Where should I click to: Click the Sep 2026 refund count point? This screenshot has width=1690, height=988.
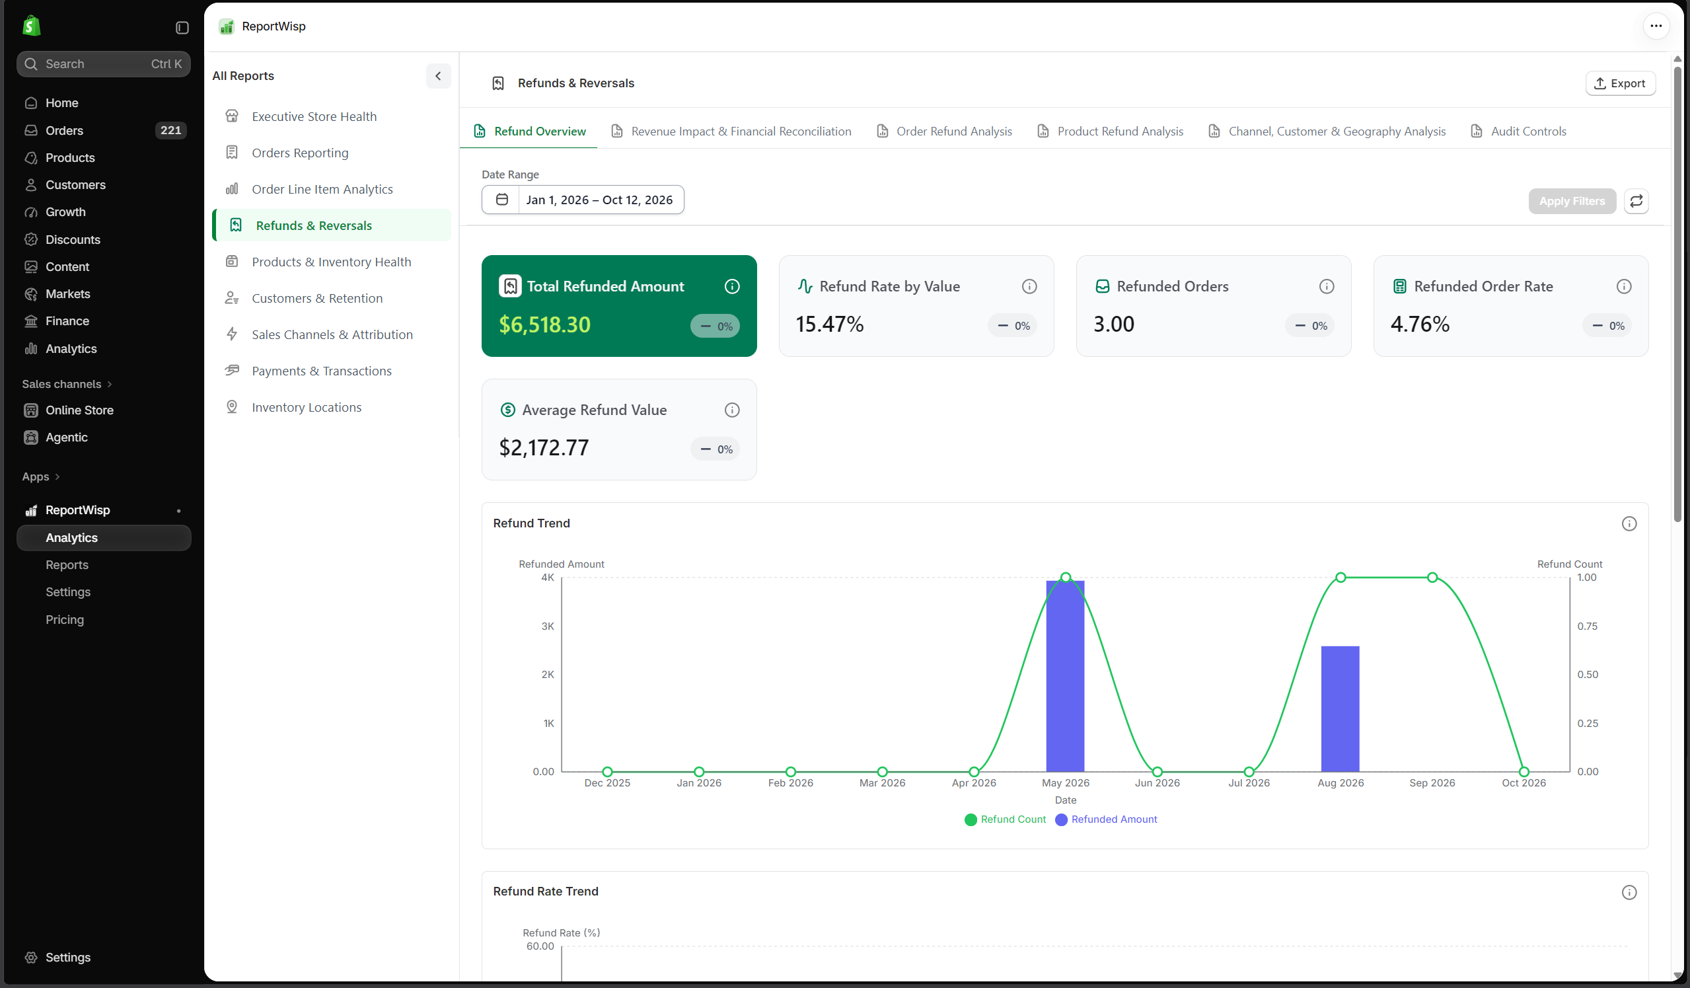pyautogui.click(x=1432, y=578)
